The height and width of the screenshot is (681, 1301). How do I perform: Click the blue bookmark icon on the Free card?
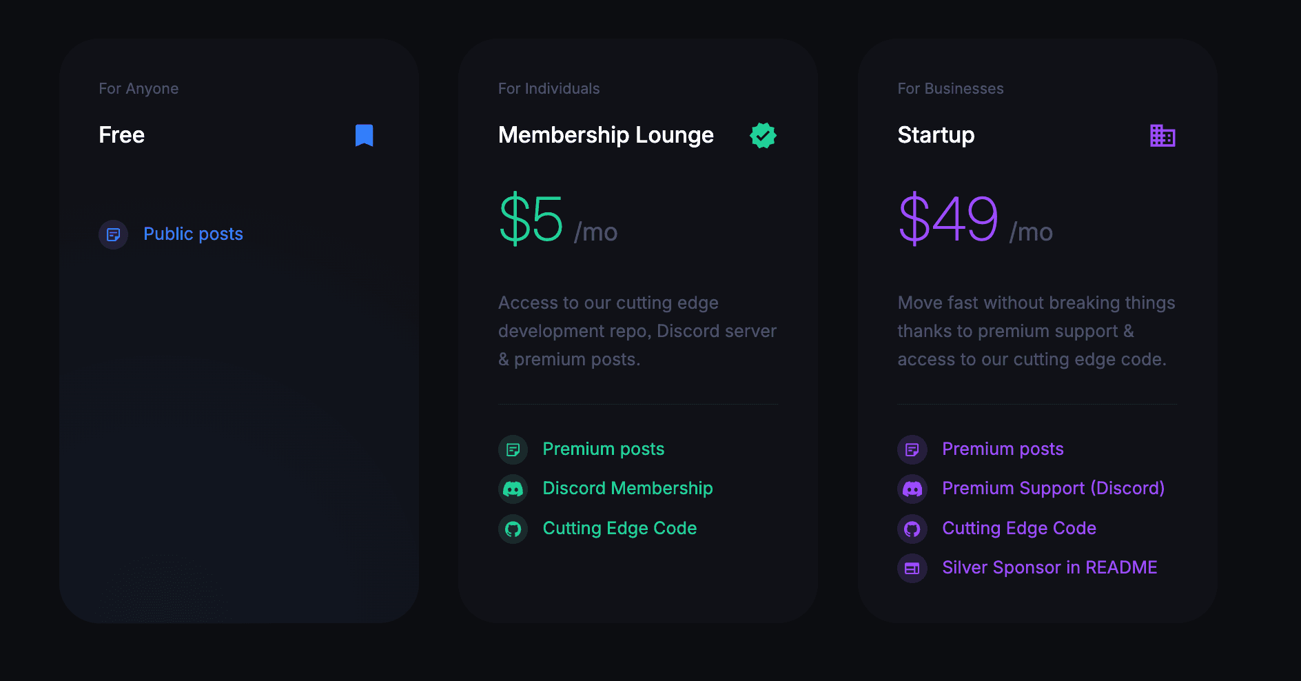[x=364, y=136]
